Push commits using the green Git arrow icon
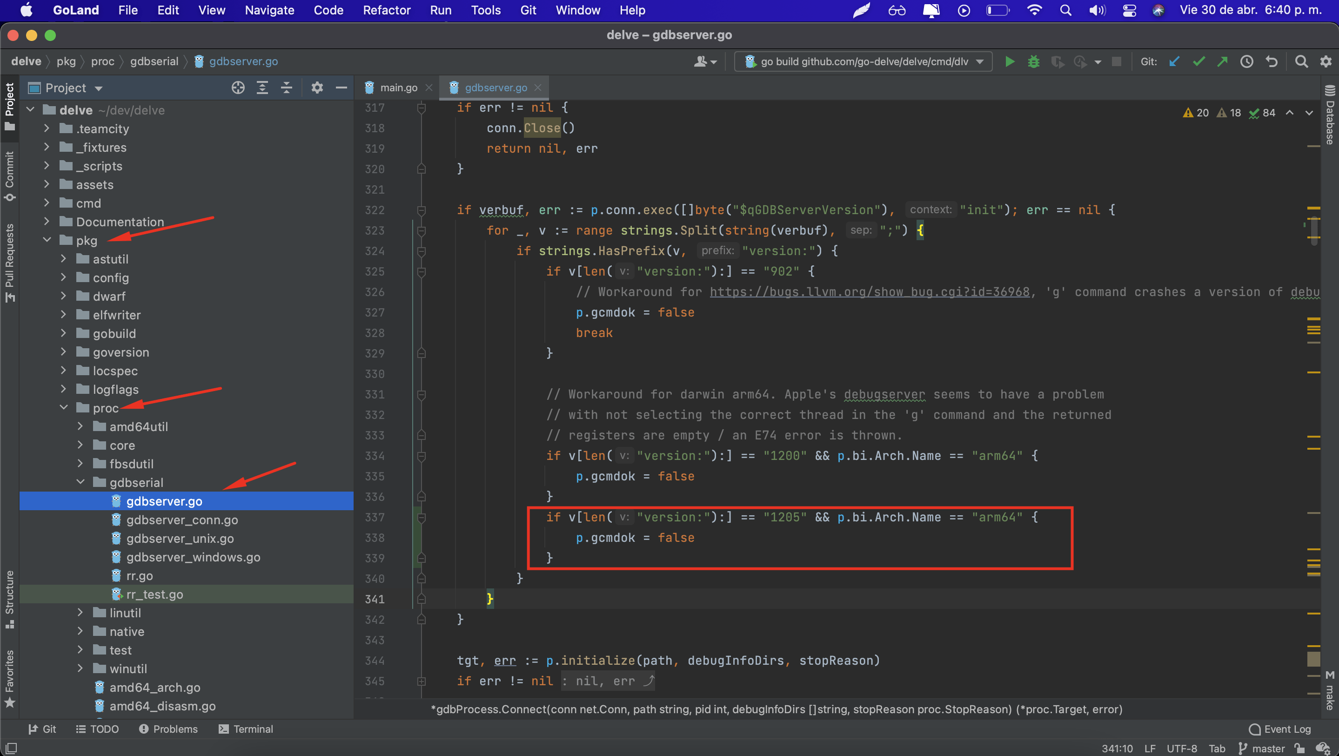The width and height of the screenshot is (1339, 756). coord(1223,61)
